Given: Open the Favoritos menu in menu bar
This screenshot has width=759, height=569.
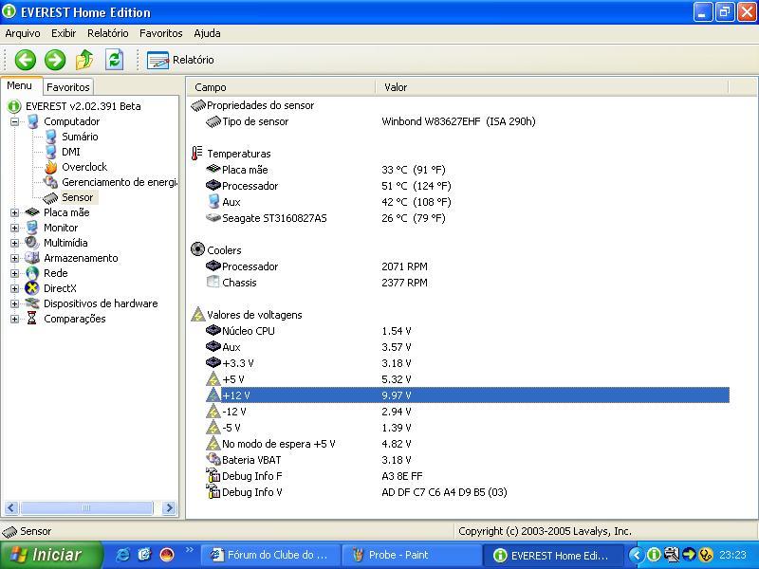Looking at the screenshot, I should pos(160,33).
